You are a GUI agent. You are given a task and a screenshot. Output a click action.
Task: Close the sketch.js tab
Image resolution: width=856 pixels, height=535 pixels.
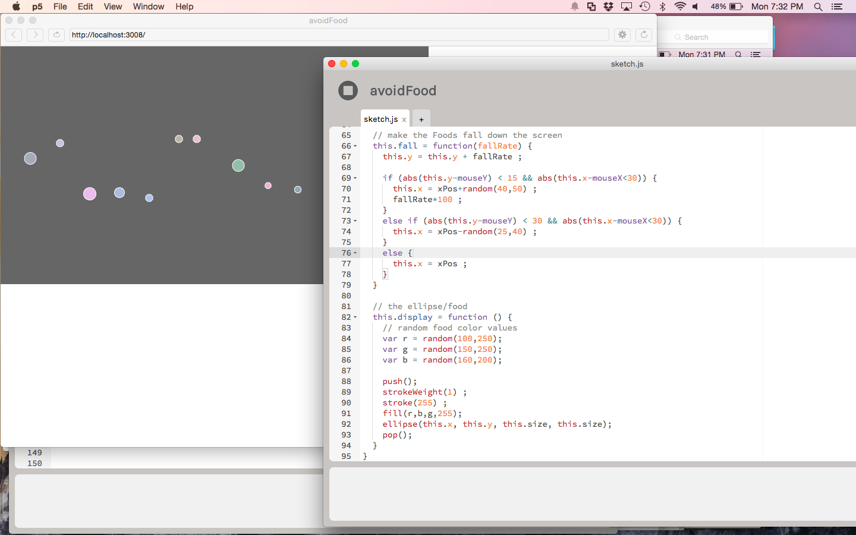point(404,119)
